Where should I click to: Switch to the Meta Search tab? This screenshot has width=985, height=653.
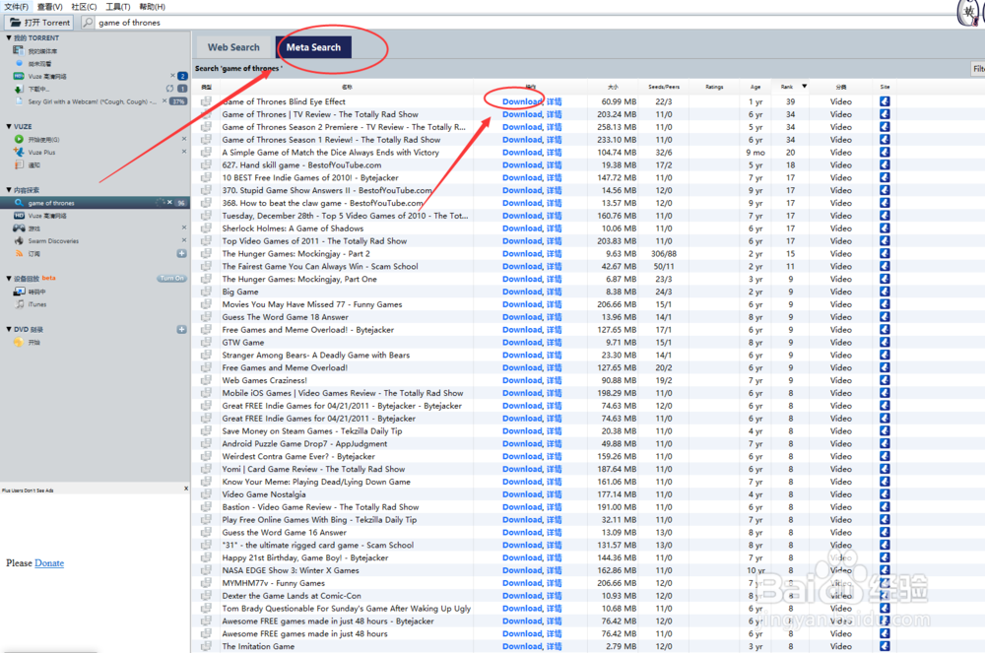click(313, 47)
